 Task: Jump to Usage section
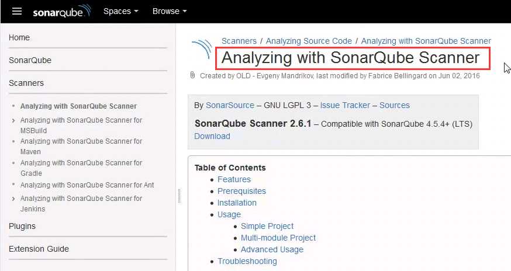click(x=229, y=215)
